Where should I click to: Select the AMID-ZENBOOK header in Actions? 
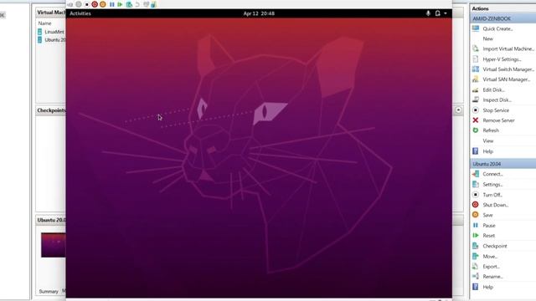(502, 18)
